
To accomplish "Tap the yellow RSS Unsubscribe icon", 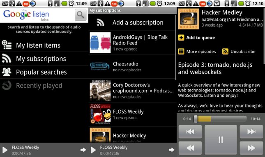I will click(x=225, y=52).
